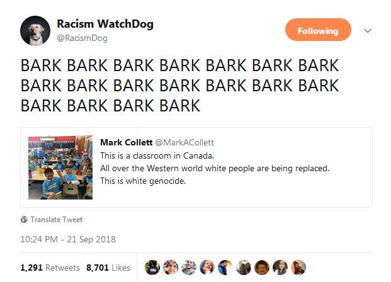Screen dimensions: 391x282
Task: Click the globe icon beside Translate Tweet
Action: pos(24,220)
